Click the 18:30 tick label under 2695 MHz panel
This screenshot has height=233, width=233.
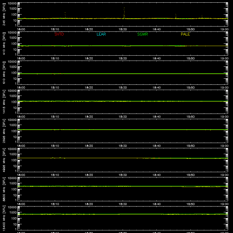click(x=123, y=146)
